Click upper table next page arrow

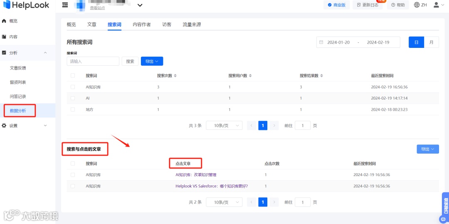[274, 125]
